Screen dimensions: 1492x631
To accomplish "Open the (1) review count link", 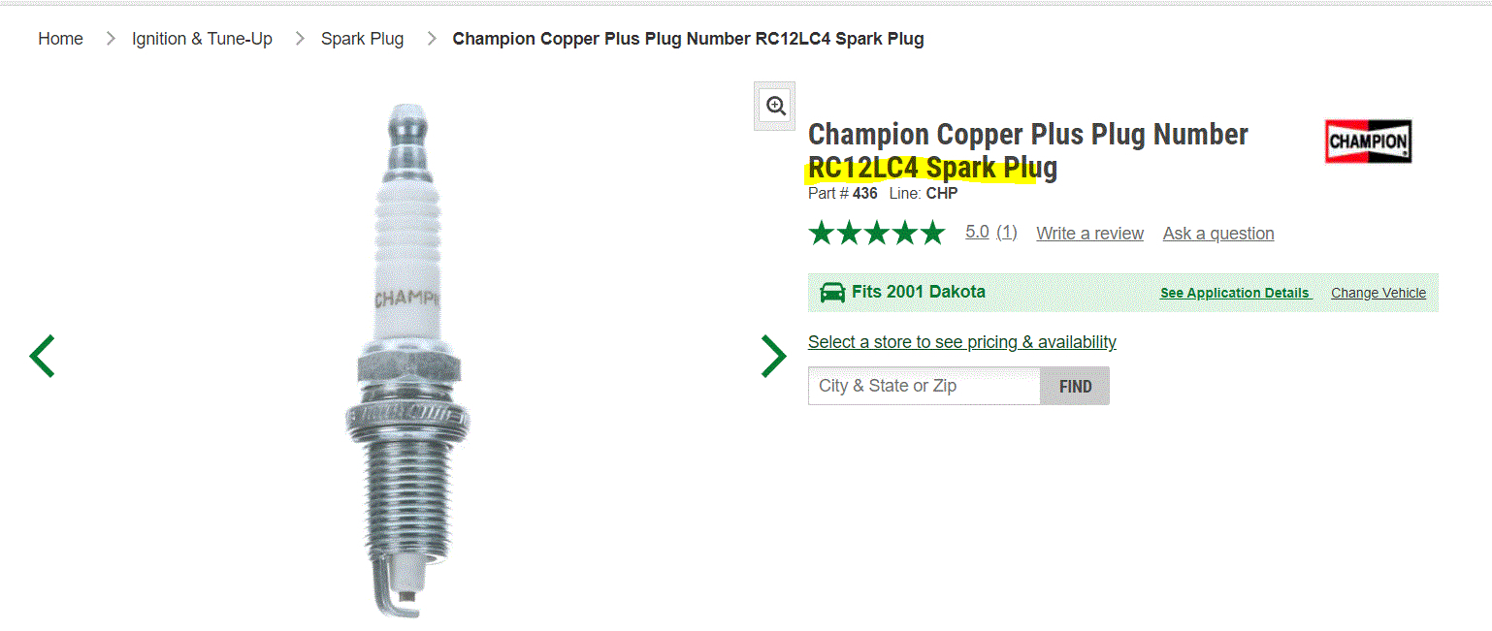I will tap(1006, 233).
